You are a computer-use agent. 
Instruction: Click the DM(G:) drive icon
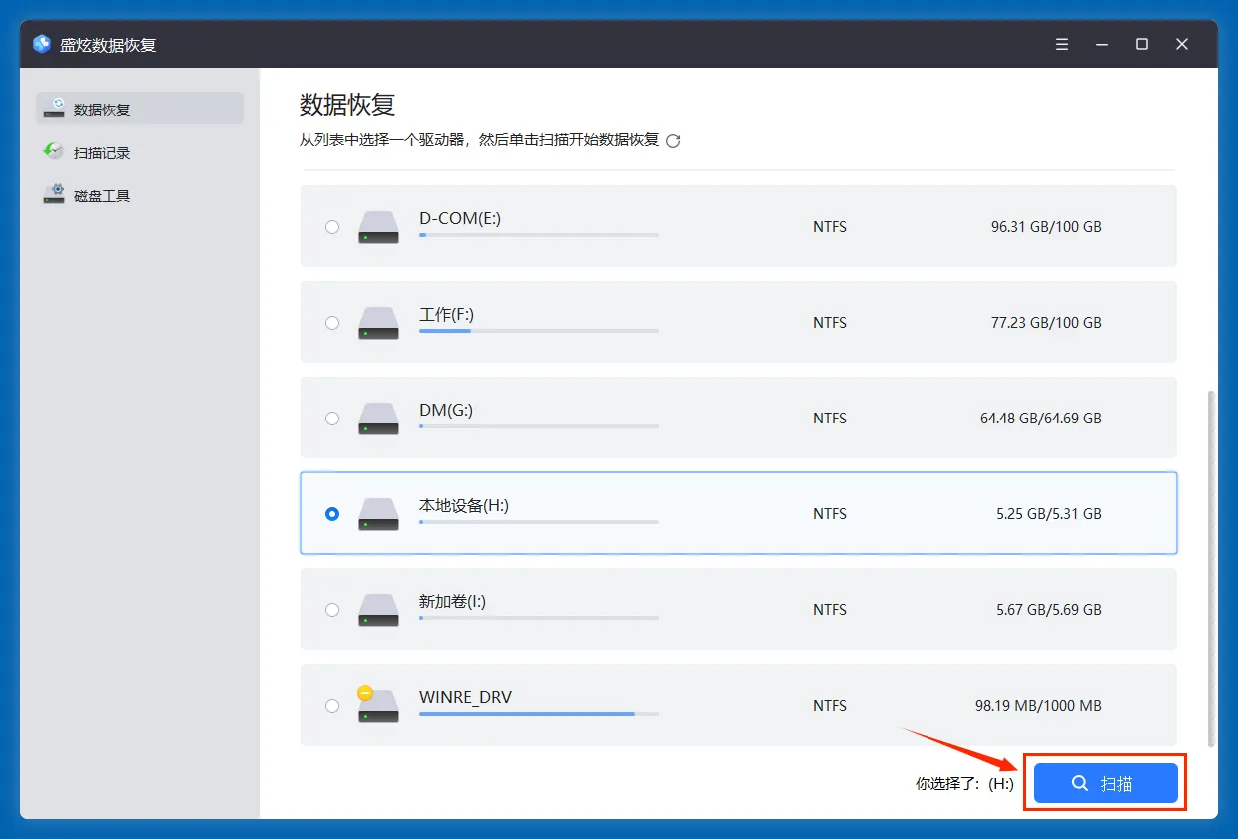[x=379, y=419]
